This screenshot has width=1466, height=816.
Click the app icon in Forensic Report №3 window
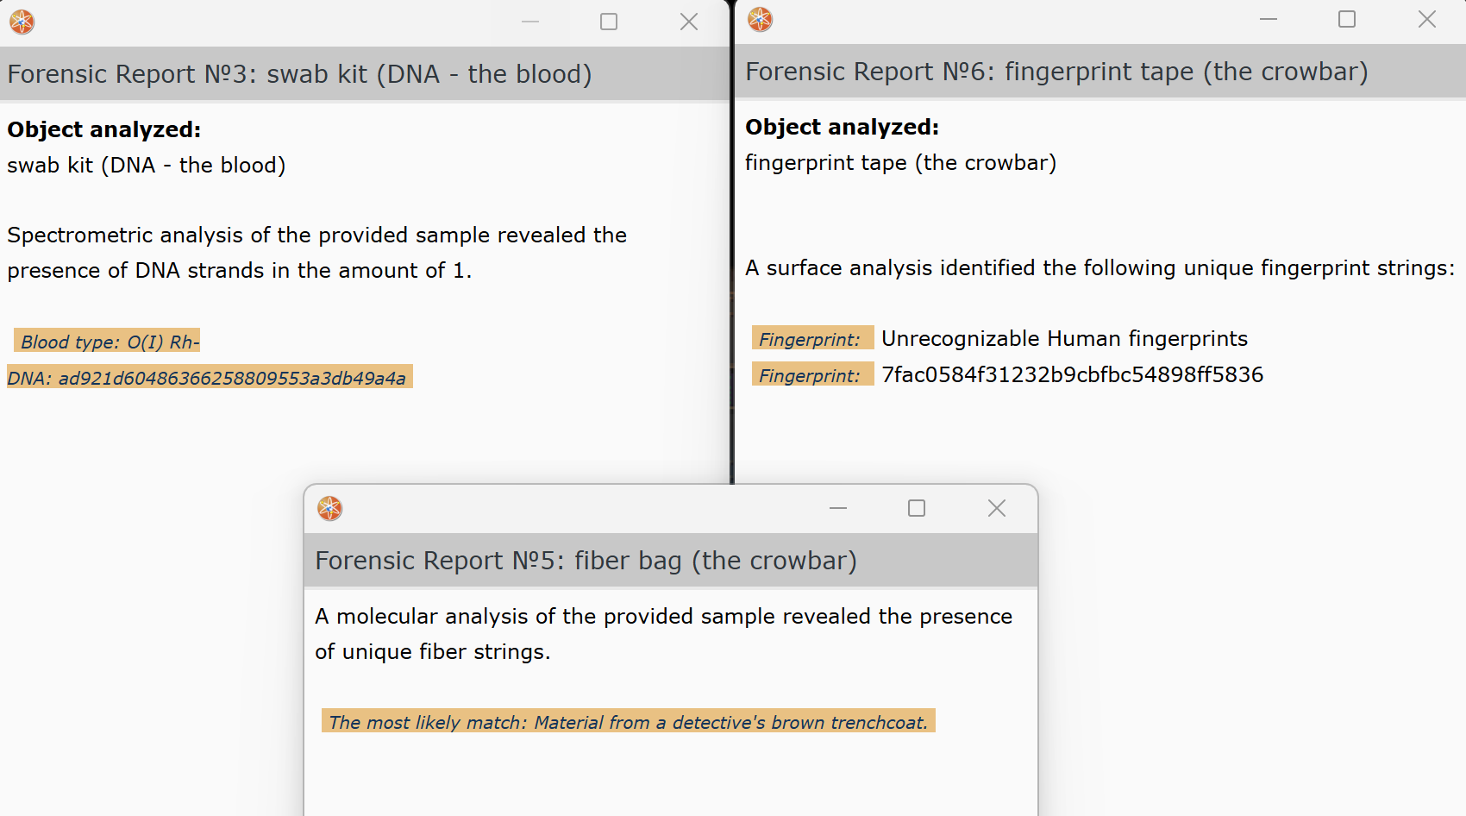pos(22,22)
